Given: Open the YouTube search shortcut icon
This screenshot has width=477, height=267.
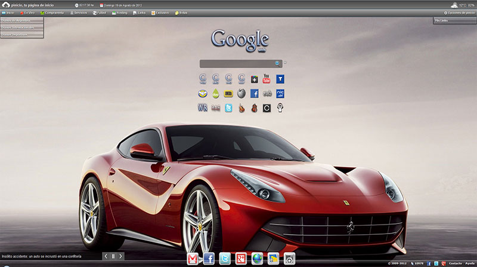Looking at the screenshot, I should (x=267, y=79).
